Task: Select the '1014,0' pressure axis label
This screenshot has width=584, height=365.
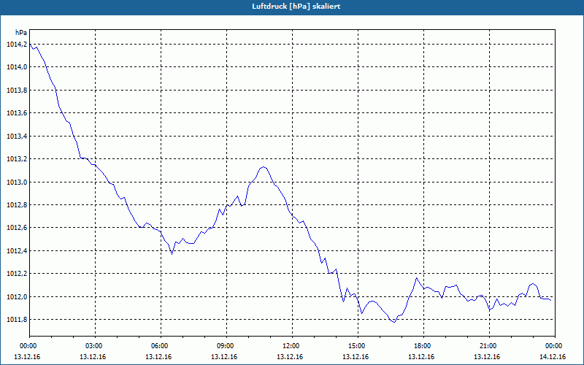Action: pos(17,67)
